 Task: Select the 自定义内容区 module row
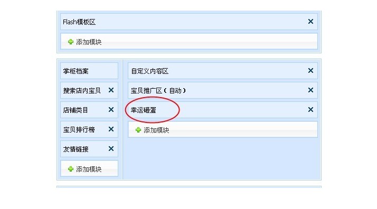(223, 71)
